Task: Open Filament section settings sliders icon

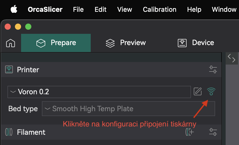Action: tap(213, 132)
